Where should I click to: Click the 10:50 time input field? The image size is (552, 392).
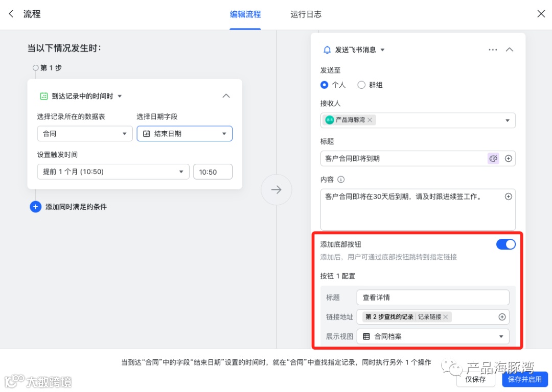click(213, 171)
